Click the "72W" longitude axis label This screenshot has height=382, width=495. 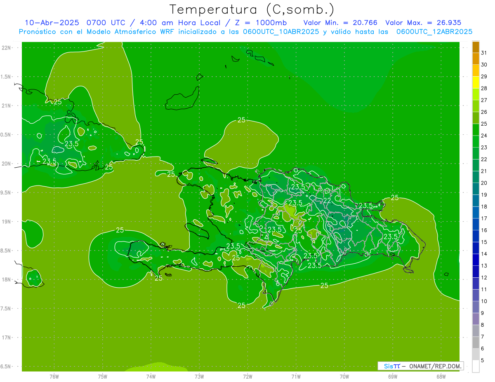[x=247, y=376]
